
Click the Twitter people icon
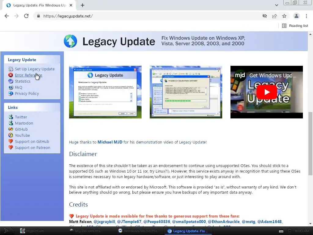coord(11,117)
